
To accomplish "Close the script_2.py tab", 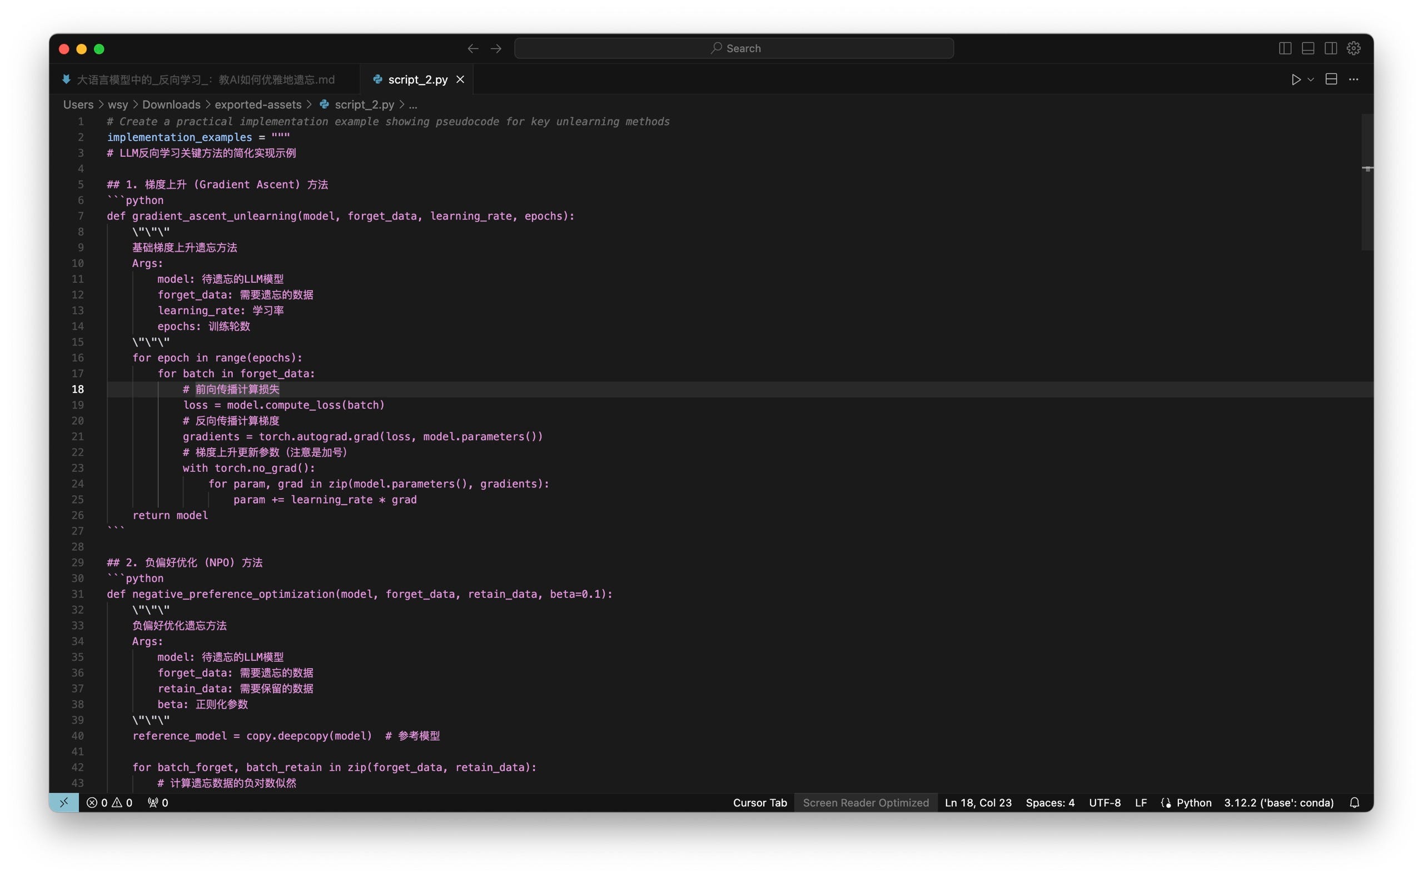I will coord(460,79).
